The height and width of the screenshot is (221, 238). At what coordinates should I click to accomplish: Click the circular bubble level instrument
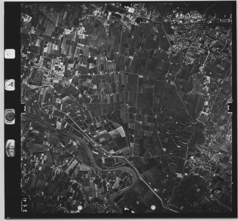click(10, 117)
